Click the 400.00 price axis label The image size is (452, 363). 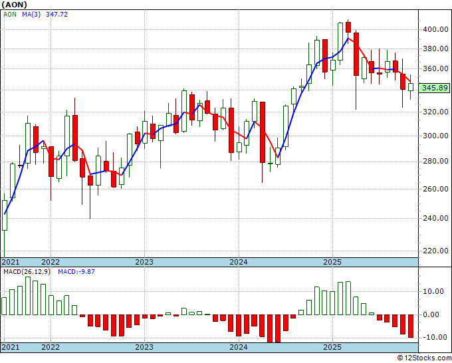tap(435, 29)
